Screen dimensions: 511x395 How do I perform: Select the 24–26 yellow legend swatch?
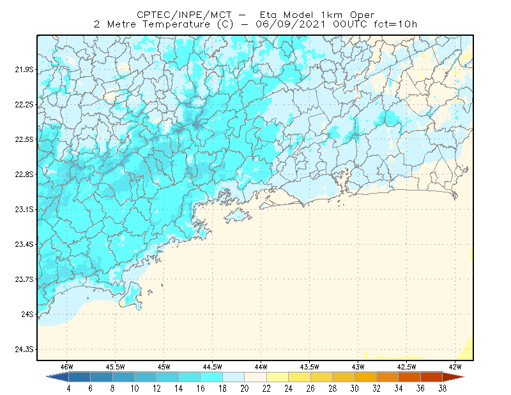pyautogui.click(x=300, y=377)
